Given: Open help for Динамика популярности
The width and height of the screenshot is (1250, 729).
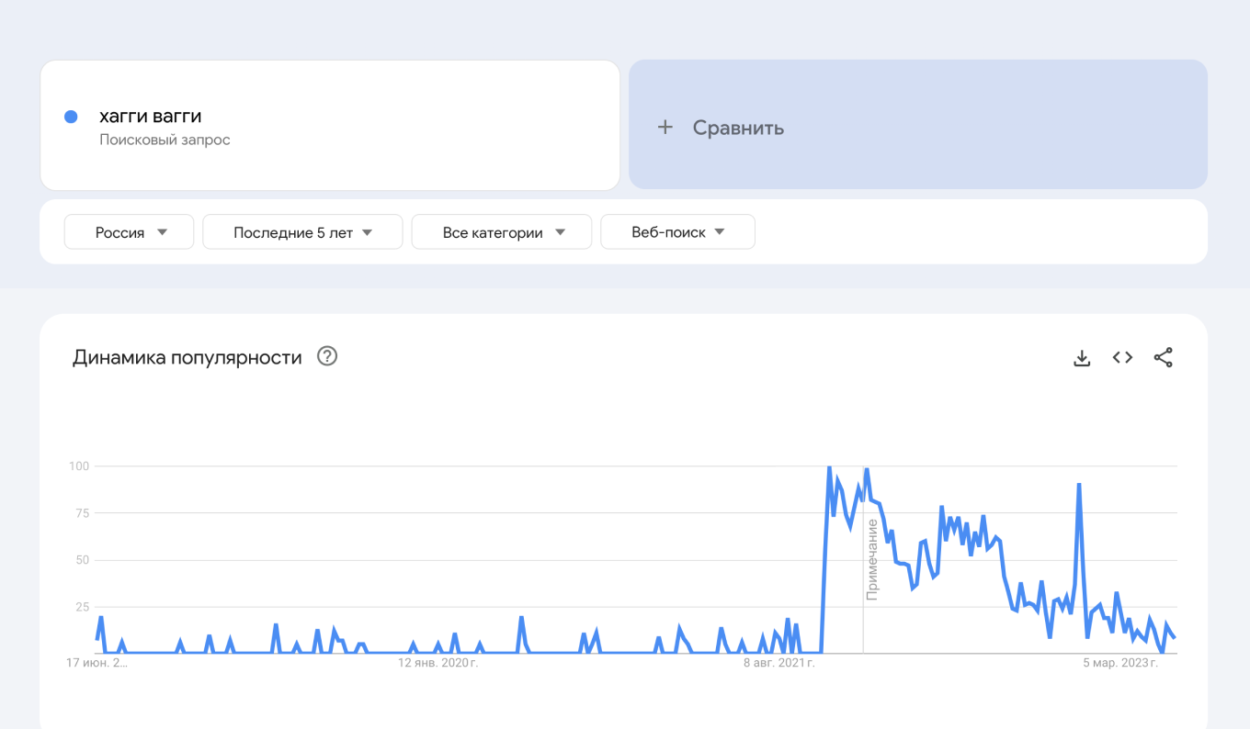Looking at the screenshot, I should (327, 356).
